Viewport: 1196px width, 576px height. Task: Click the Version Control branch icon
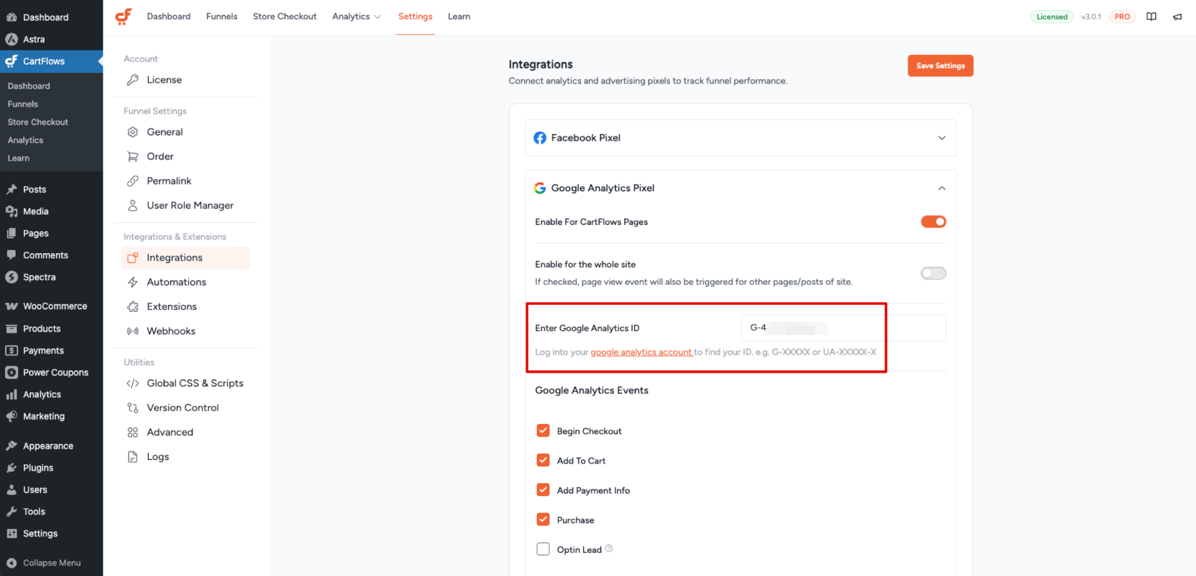click(x=133, y=408)
